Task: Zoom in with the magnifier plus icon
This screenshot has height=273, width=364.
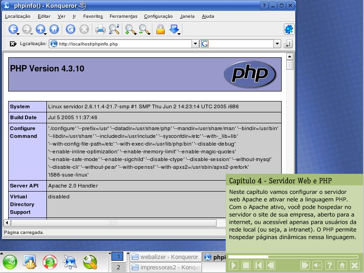Action: [x=130, y=29]
